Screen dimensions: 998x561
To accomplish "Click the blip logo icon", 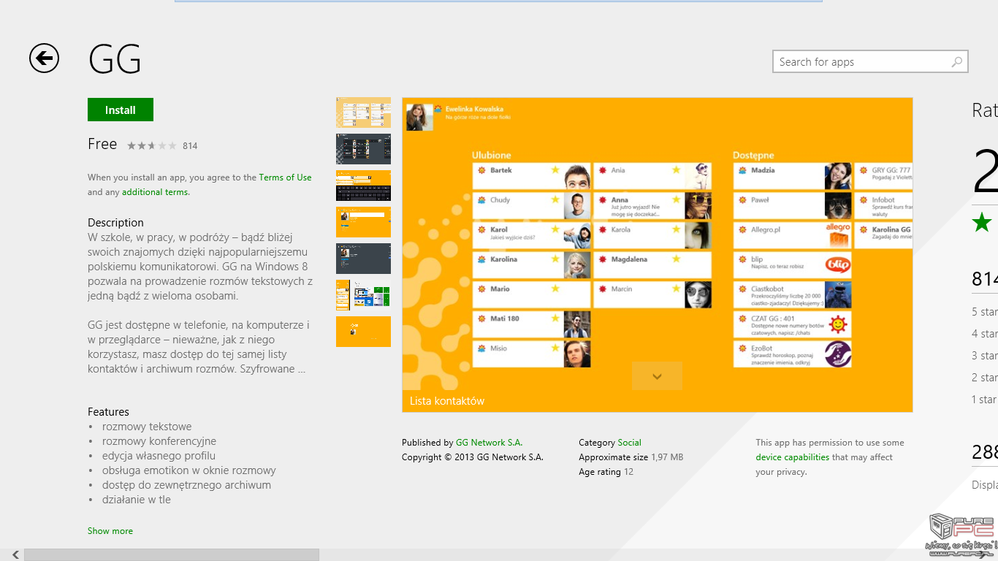I will point(838,265).
